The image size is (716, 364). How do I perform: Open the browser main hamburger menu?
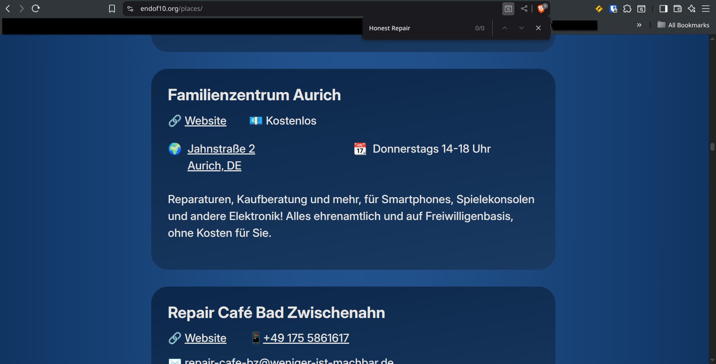point(706,9)
